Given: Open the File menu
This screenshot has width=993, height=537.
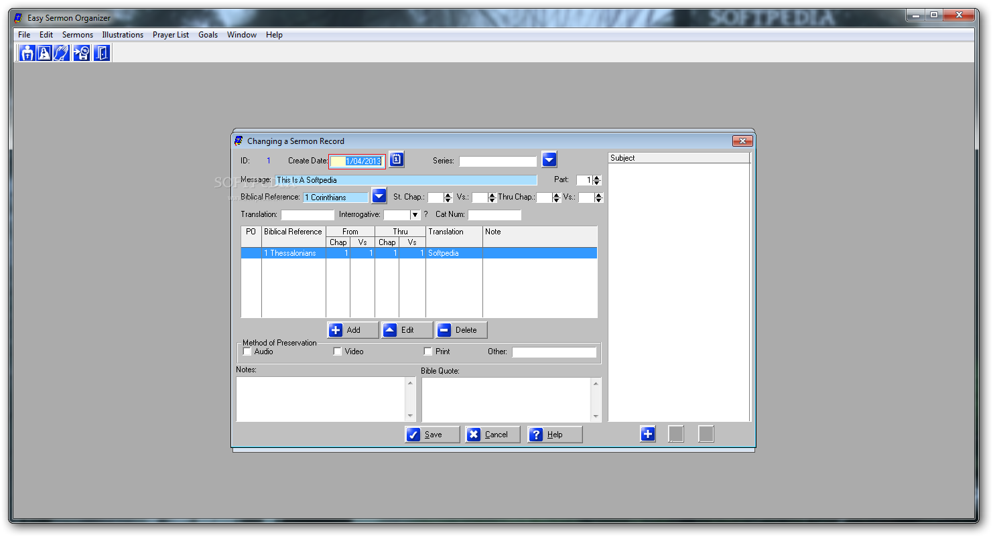Looking at the screenshot, I should point(24,35).
